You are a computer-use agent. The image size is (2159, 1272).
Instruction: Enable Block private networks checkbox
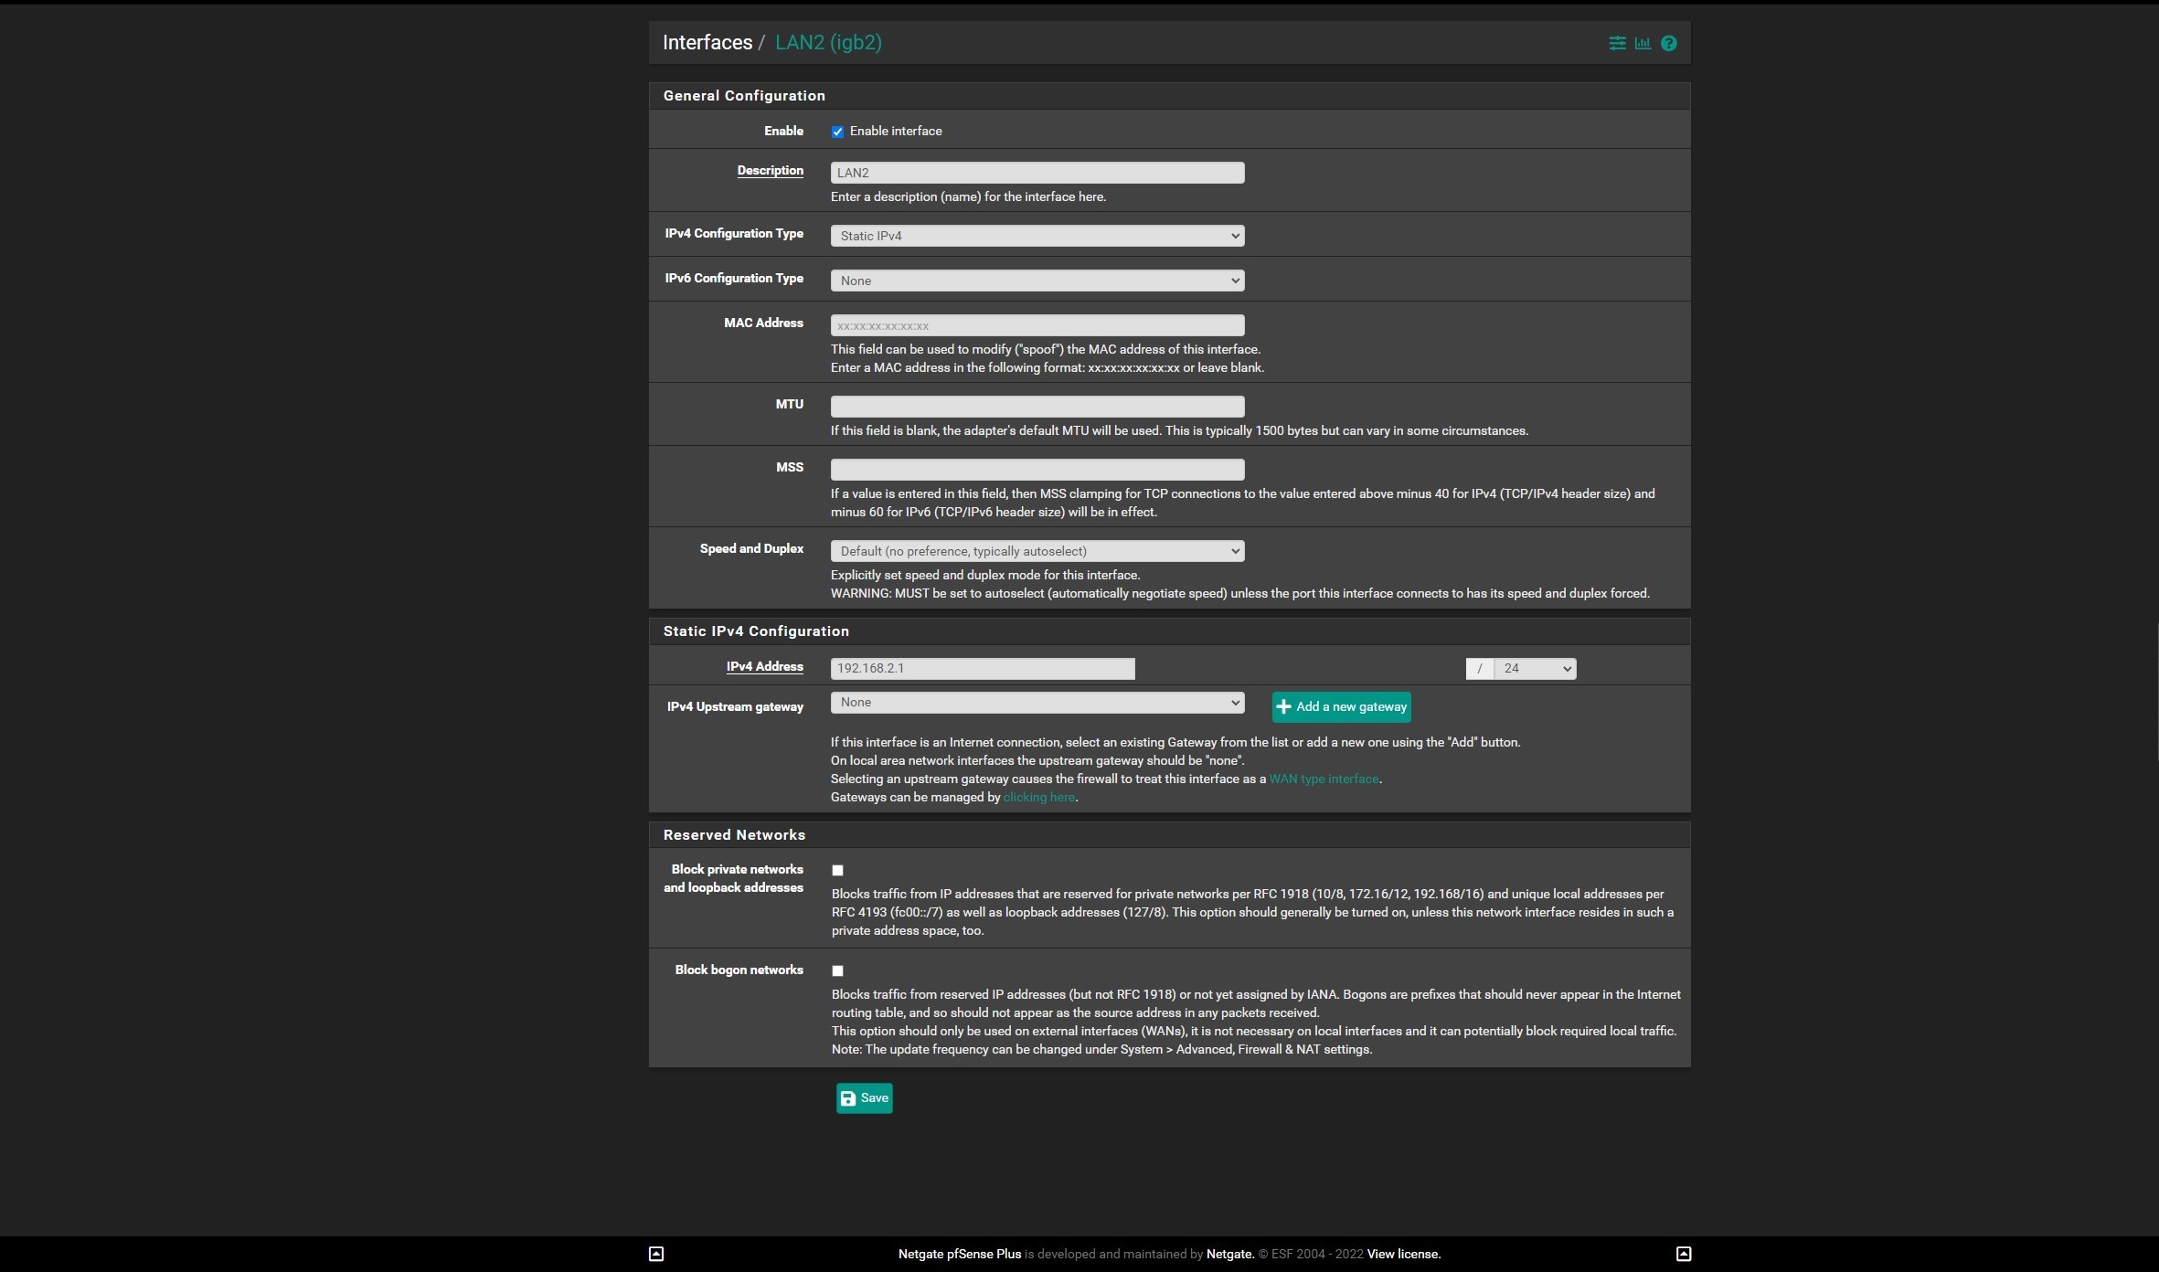837,870
